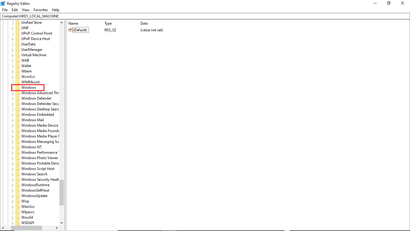Click the folder icon next to UPnP Control Point
This screenshot has height=231, width=410.
pyautogui.click(x=17, y=33)
